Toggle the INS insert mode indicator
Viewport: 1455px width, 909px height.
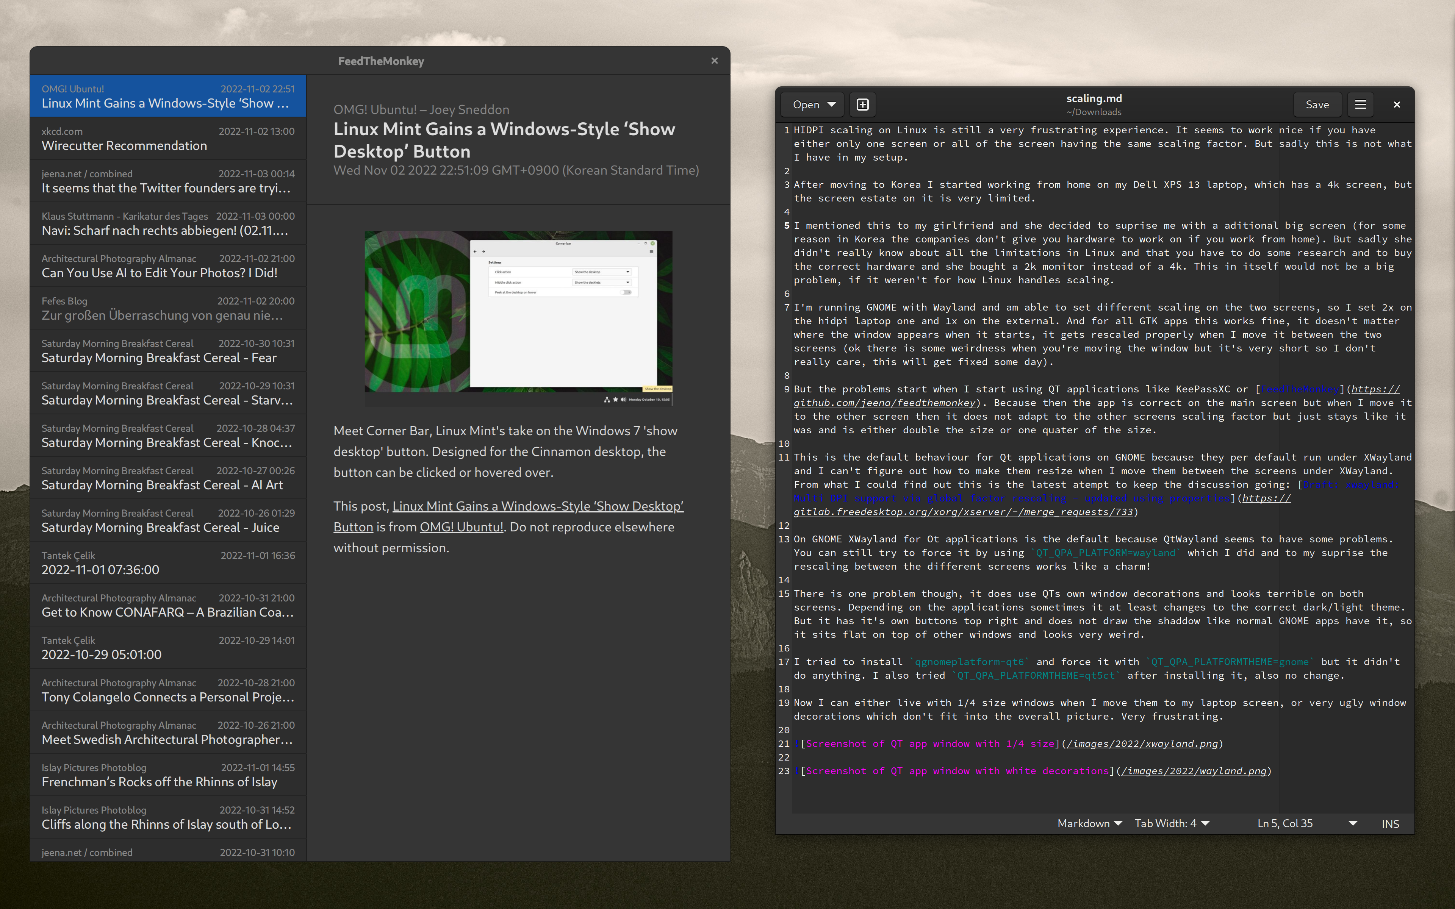point(1390,824)
